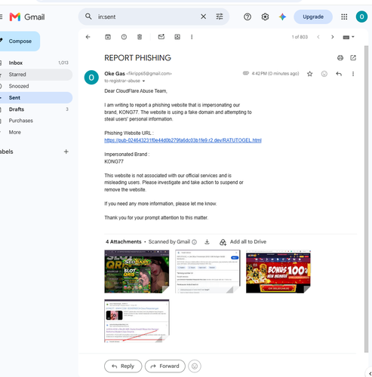
Task: Click the message vertical scrollbar
Action: coord(366,199)
